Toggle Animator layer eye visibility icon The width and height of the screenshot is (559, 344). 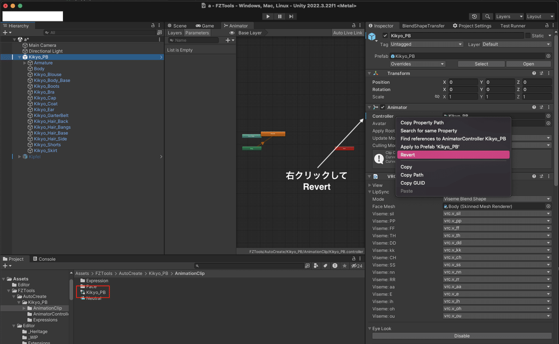(x=232, y=33)
